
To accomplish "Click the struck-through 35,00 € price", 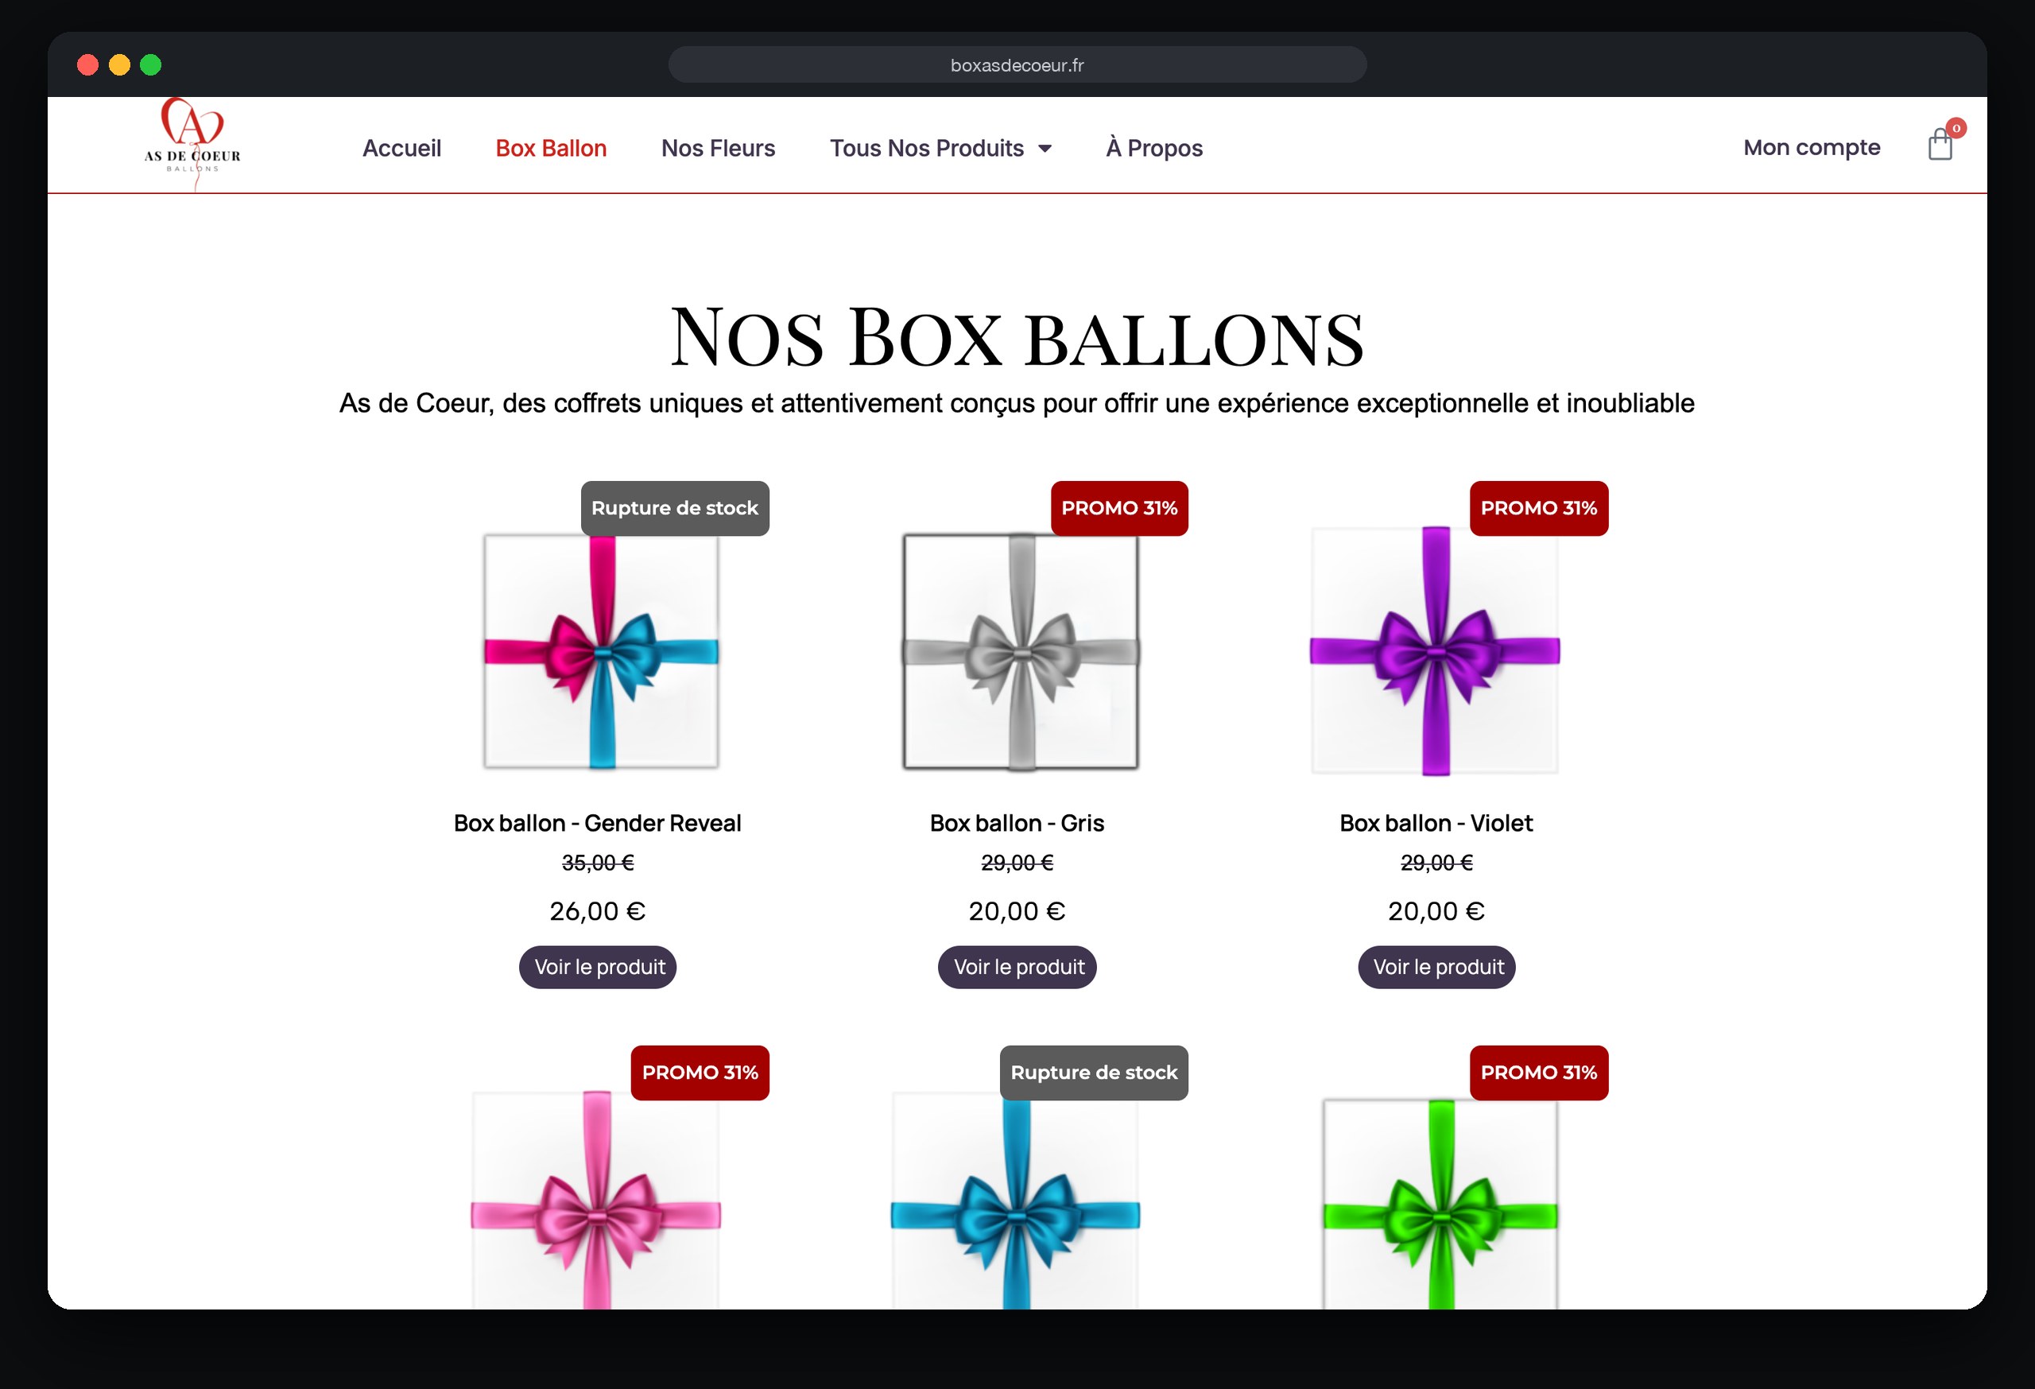I will [x=598, y=863].
